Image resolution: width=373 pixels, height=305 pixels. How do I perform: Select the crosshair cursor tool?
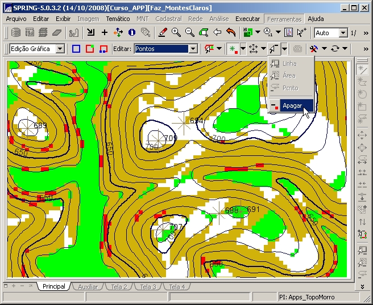[x=104, y=33]
